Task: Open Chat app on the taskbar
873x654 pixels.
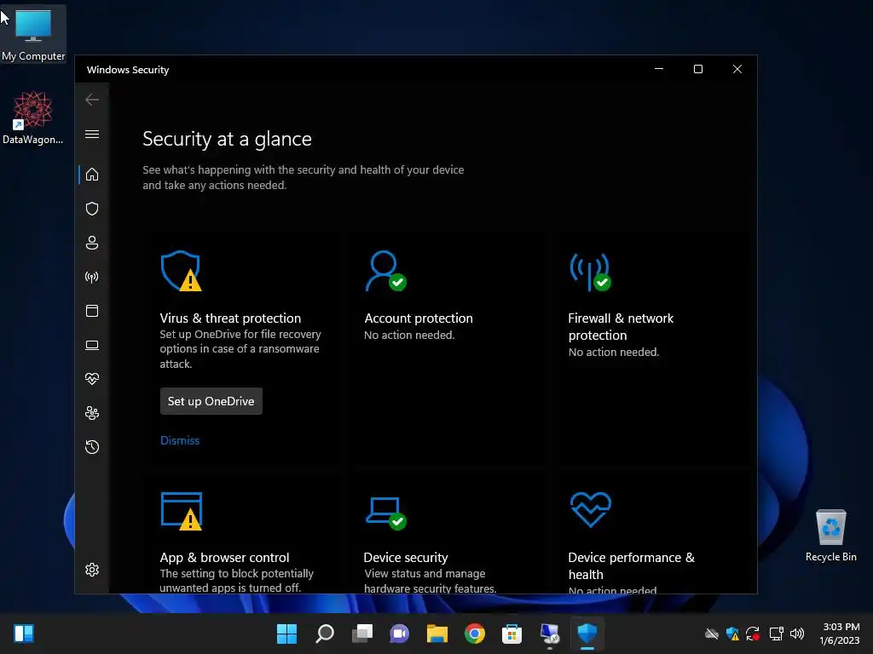Action: (399, 634)
